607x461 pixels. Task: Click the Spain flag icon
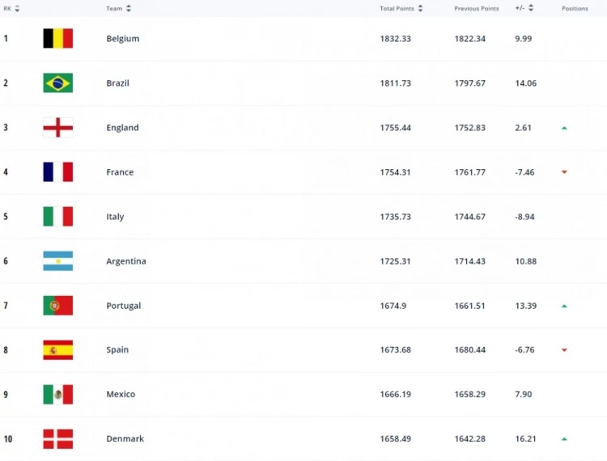click(57, 350)
